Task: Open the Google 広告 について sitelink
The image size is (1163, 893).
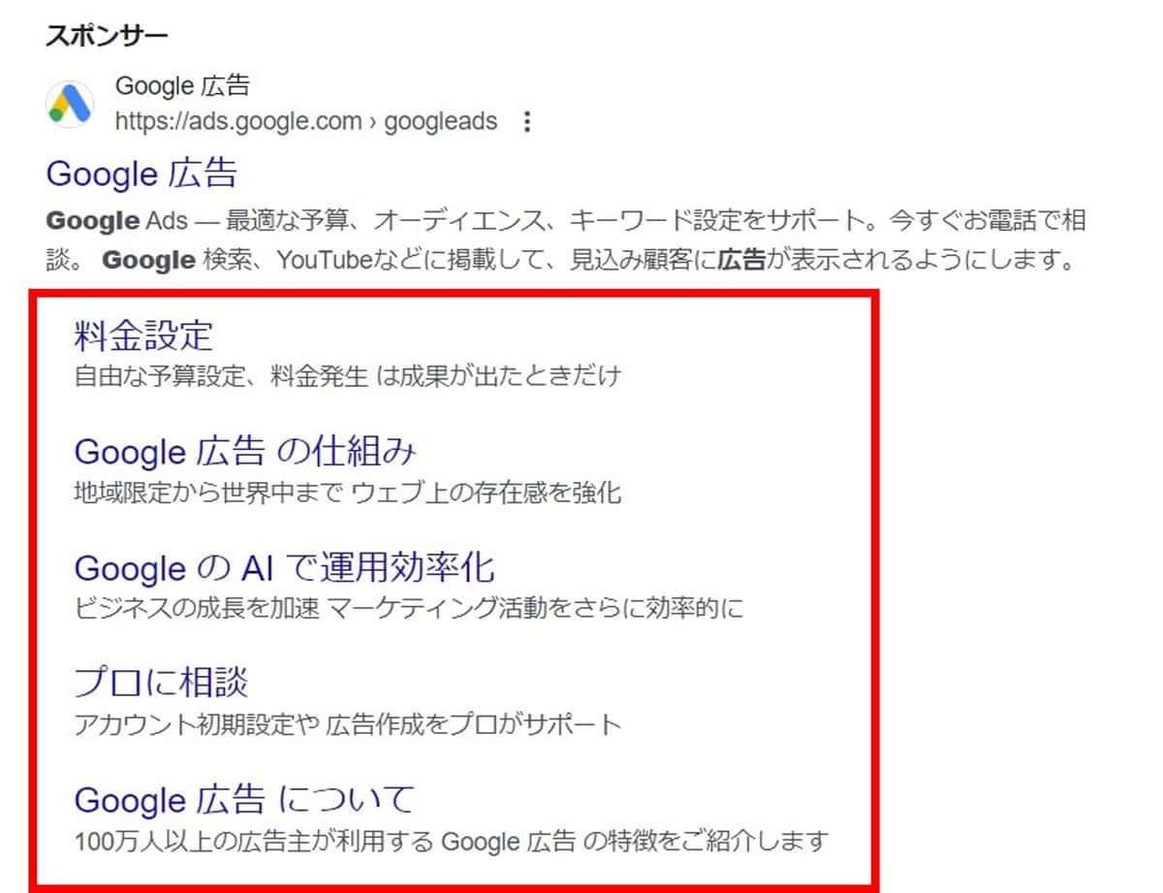Action: coord(244,800)
